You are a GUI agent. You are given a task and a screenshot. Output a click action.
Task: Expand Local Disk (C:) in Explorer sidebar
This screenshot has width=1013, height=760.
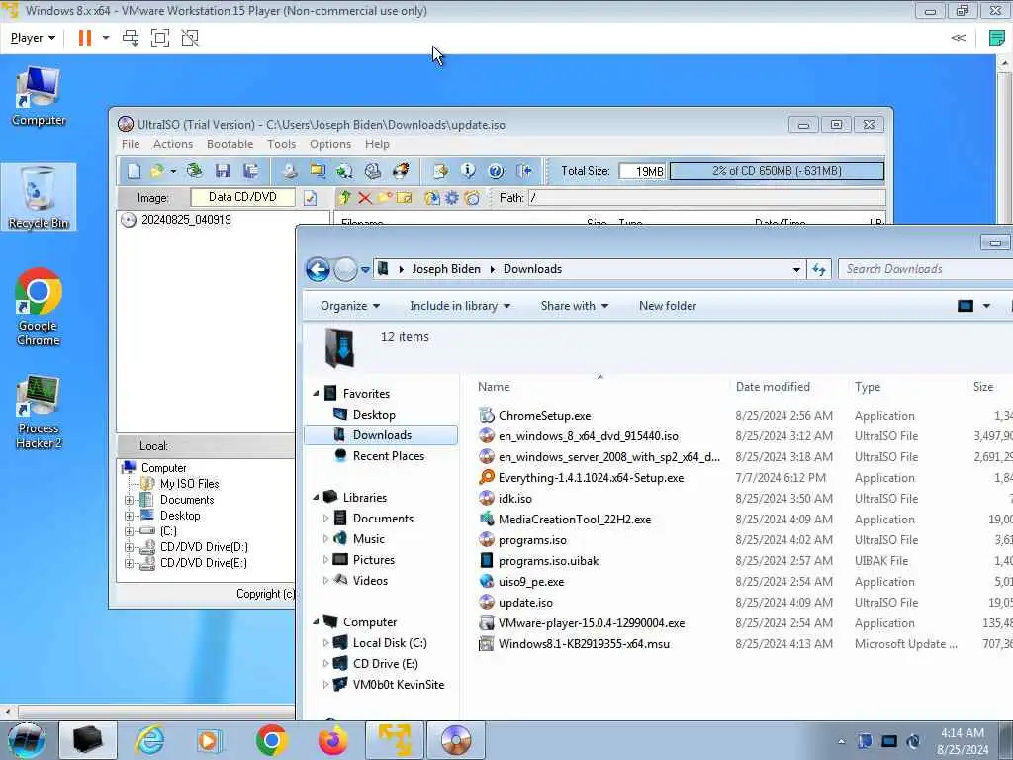[325, 643]
